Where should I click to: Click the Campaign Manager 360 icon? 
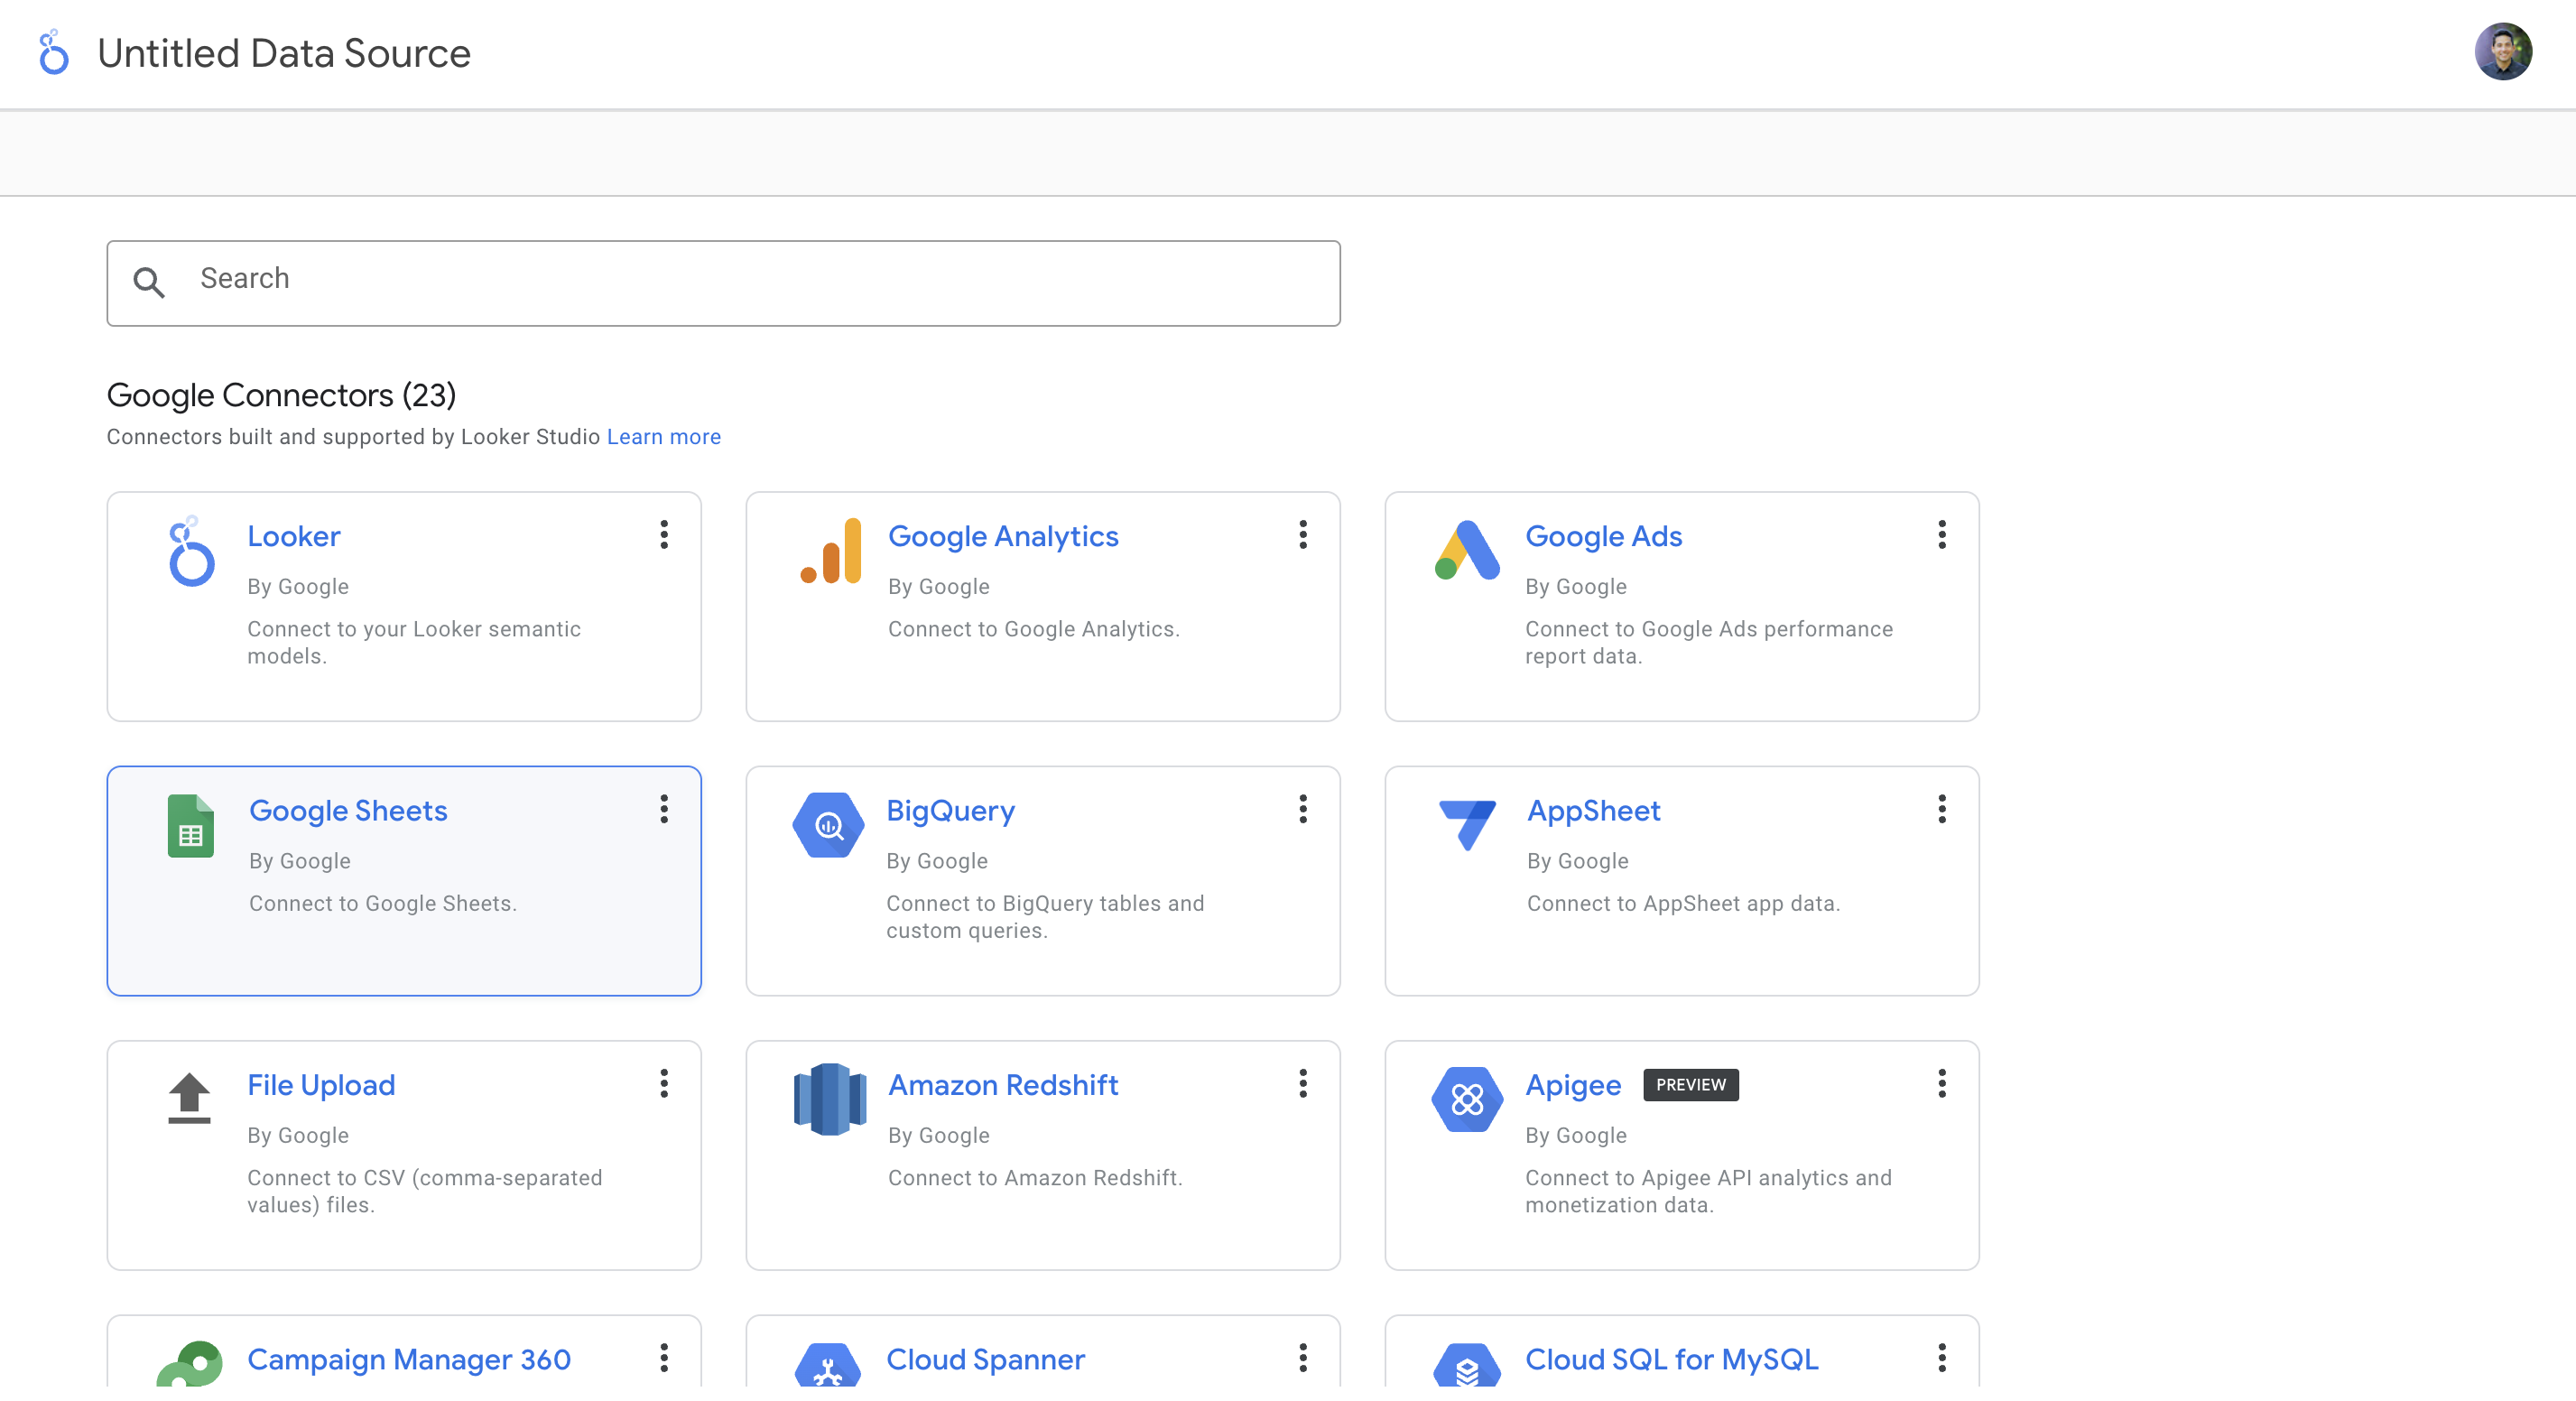(190, 1364)
